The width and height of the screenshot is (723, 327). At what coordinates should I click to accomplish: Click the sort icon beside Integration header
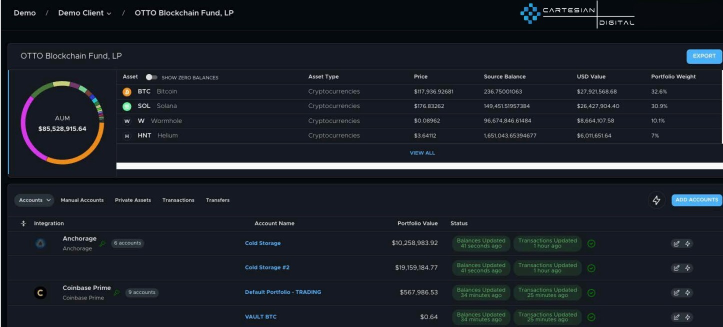pyautogui.click(x=23, y=223)
